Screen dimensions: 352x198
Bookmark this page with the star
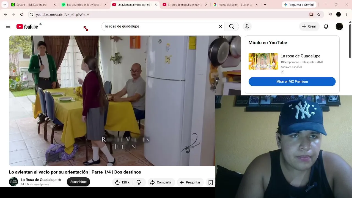319,15
